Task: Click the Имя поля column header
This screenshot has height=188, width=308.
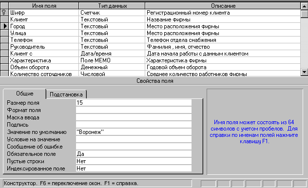Action: pyautogui.click(x=44, y=6)
